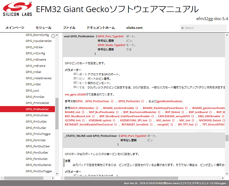Click the search magnifier icon
229x186 pixels.
pyautogui.click(x=183, y=28)
